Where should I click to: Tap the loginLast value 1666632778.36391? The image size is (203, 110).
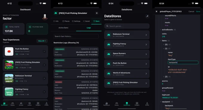coord(170,98)
